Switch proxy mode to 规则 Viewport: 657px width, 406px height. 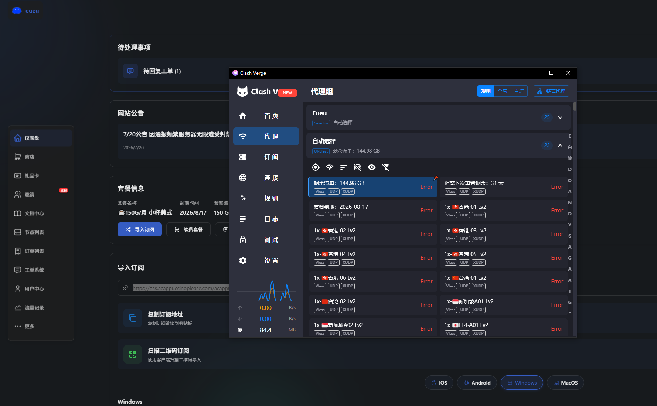pyautogui.click(x=486, y=91)
